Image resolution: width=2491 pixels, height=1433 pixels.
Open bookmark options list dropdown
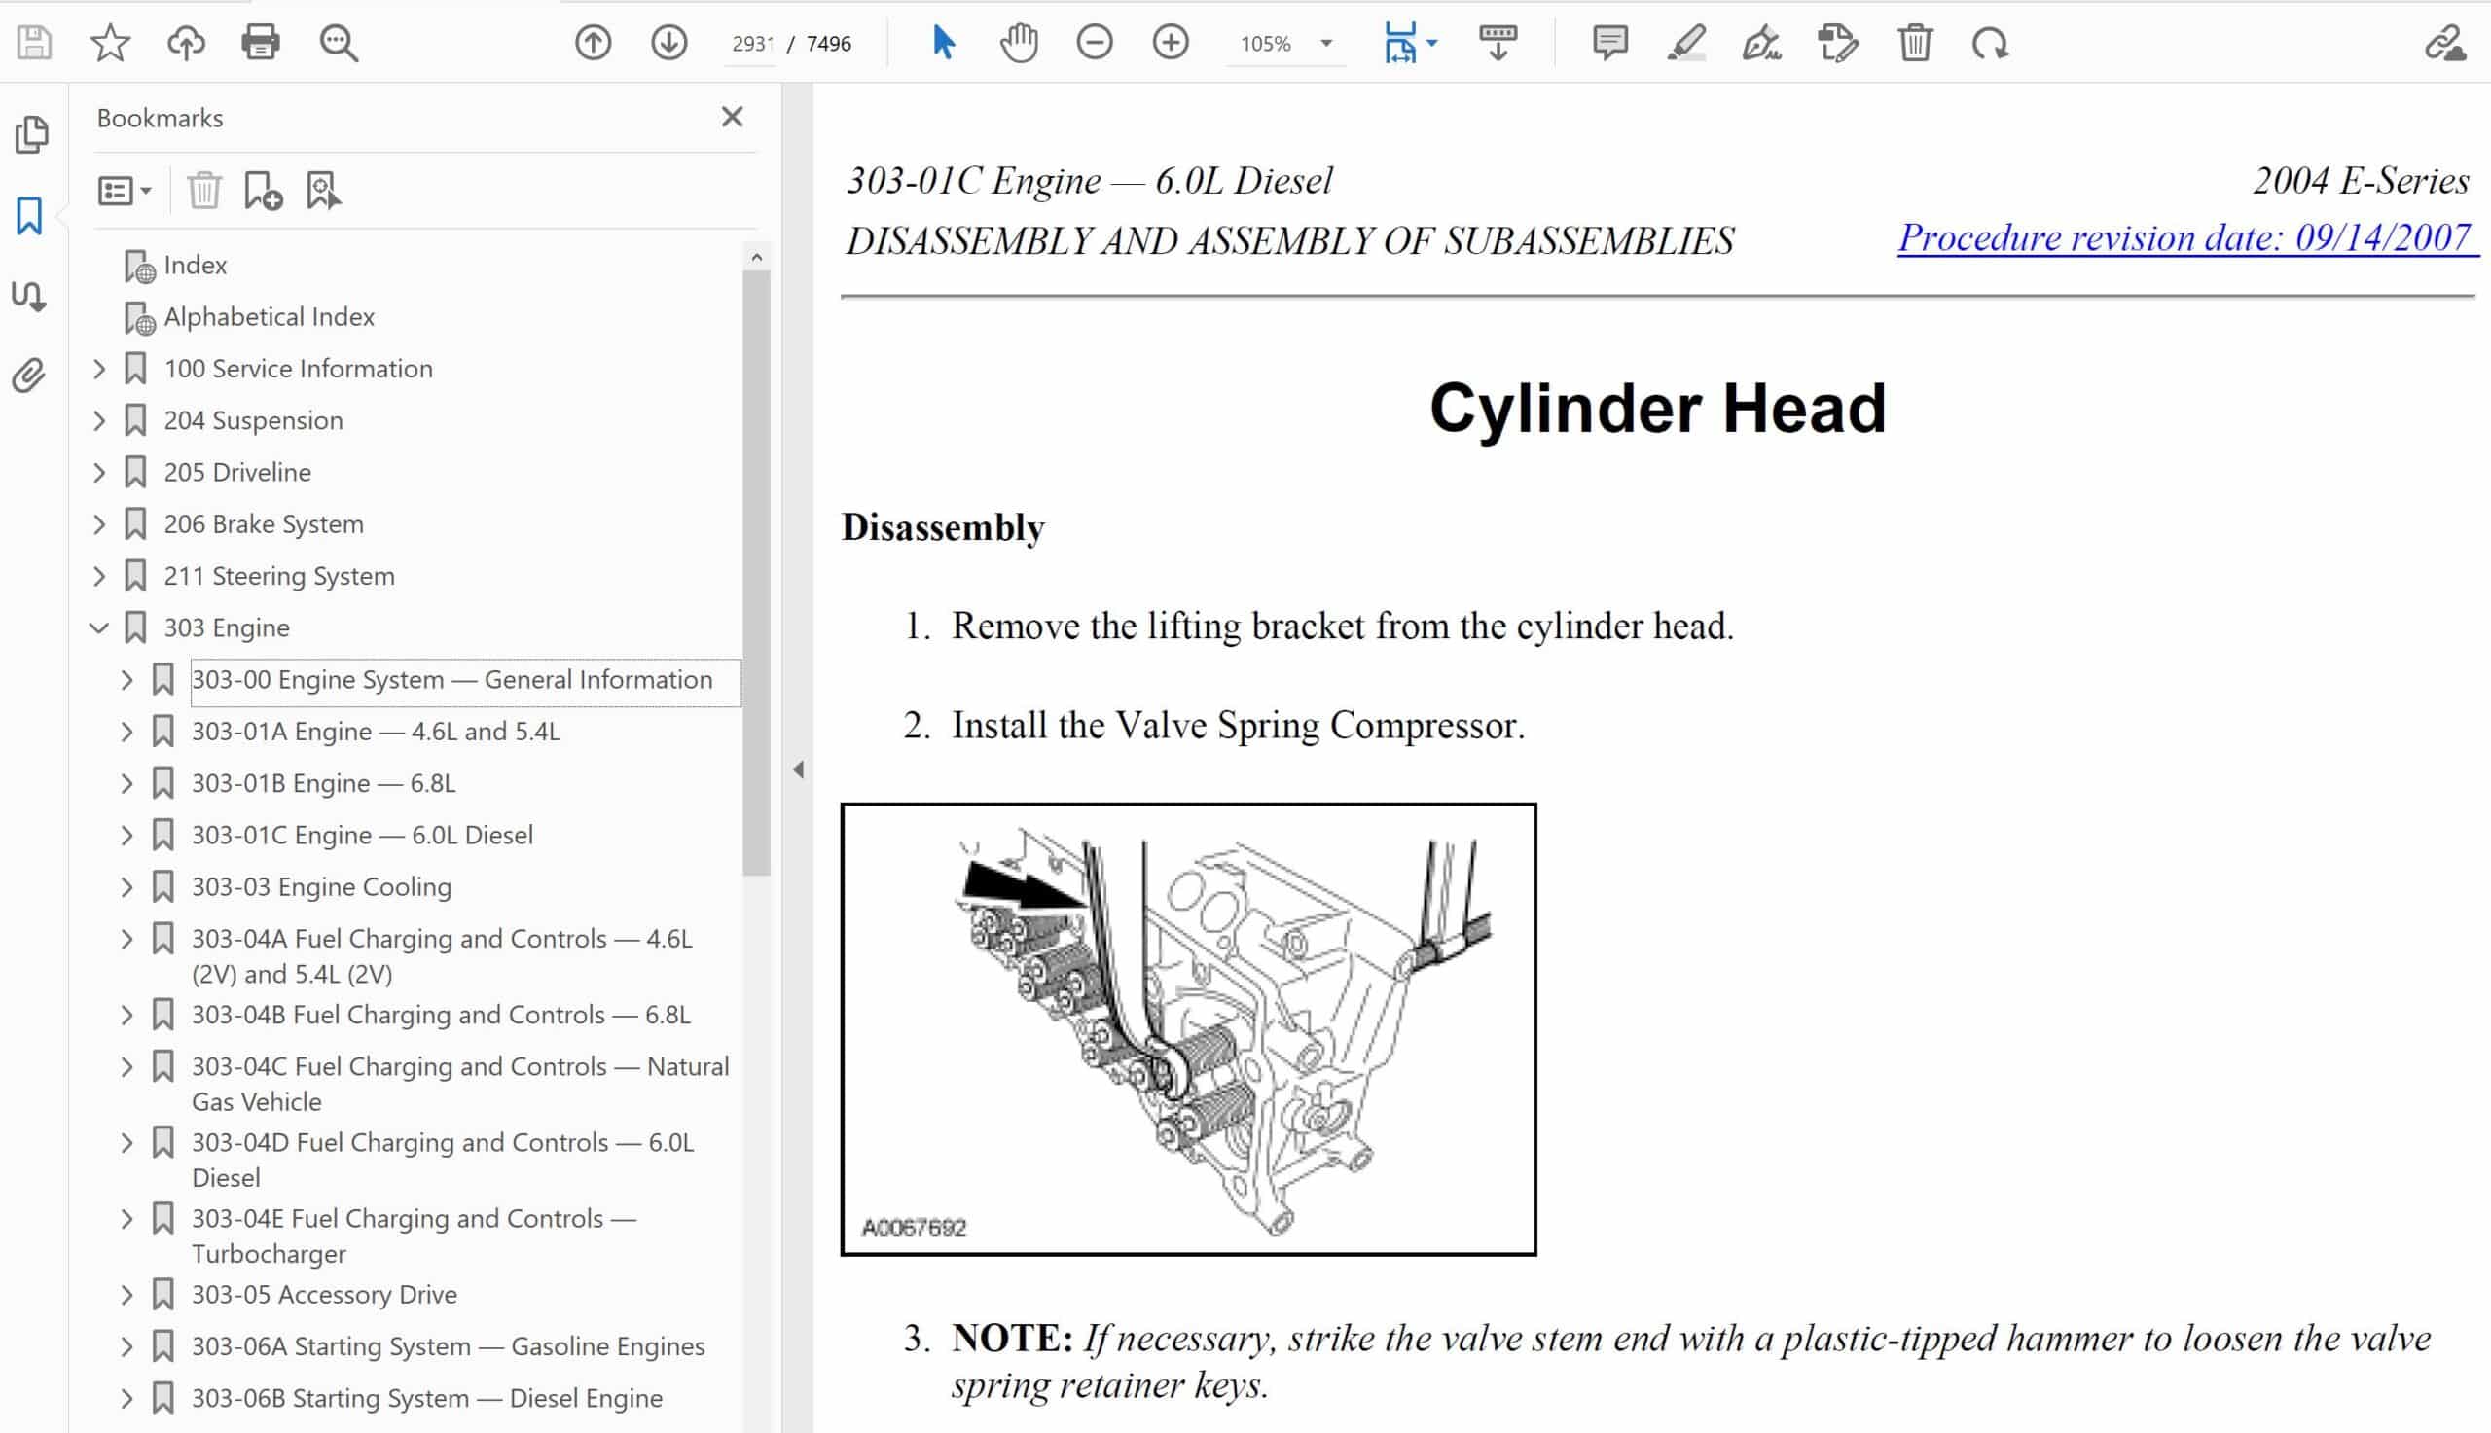(x=124, y=190)
